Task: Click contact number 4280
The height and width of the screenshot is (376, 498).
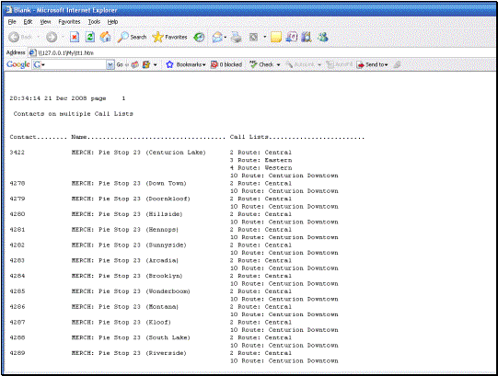Action: coord(17,214)
